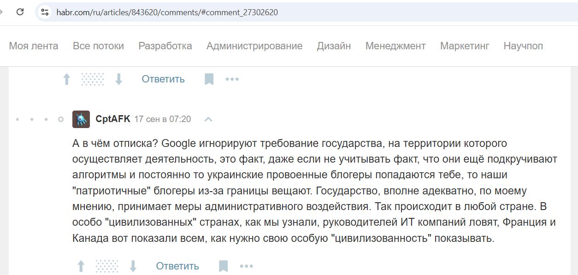Open the three-dots menu under CptAFK's comment
Image resolution: width=578 pixels, height=275 pixels.
(247, 266)
